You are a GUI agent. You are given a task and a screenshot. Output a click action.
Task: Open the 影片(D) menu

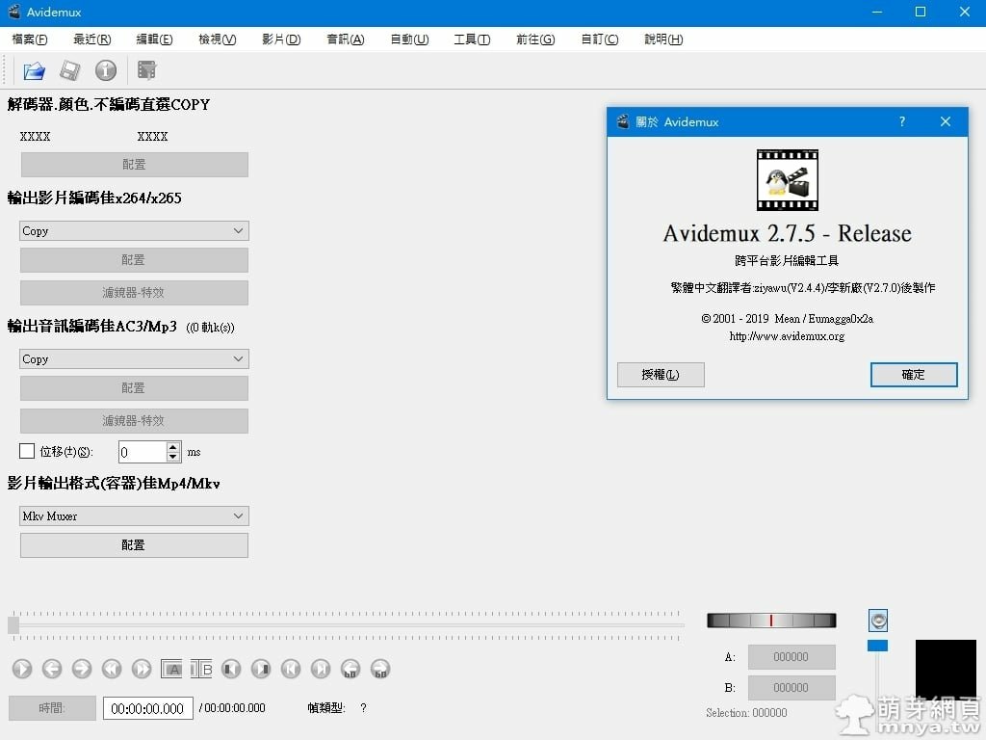tap(281, 39)
